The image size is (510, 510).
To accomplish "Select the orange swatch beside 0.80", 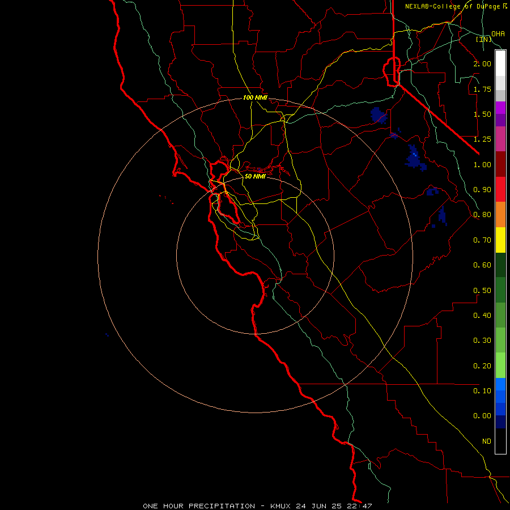I will (x=500, y=214).
